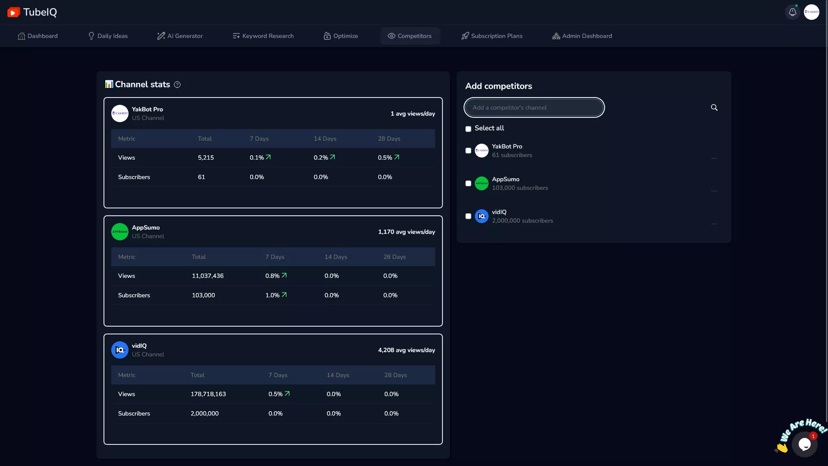
Task: Click the user profile avatar
Action: (811, 12)
